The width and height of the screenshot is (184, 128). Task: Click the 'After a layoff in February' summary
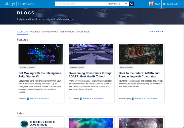(x=90, y=85)
